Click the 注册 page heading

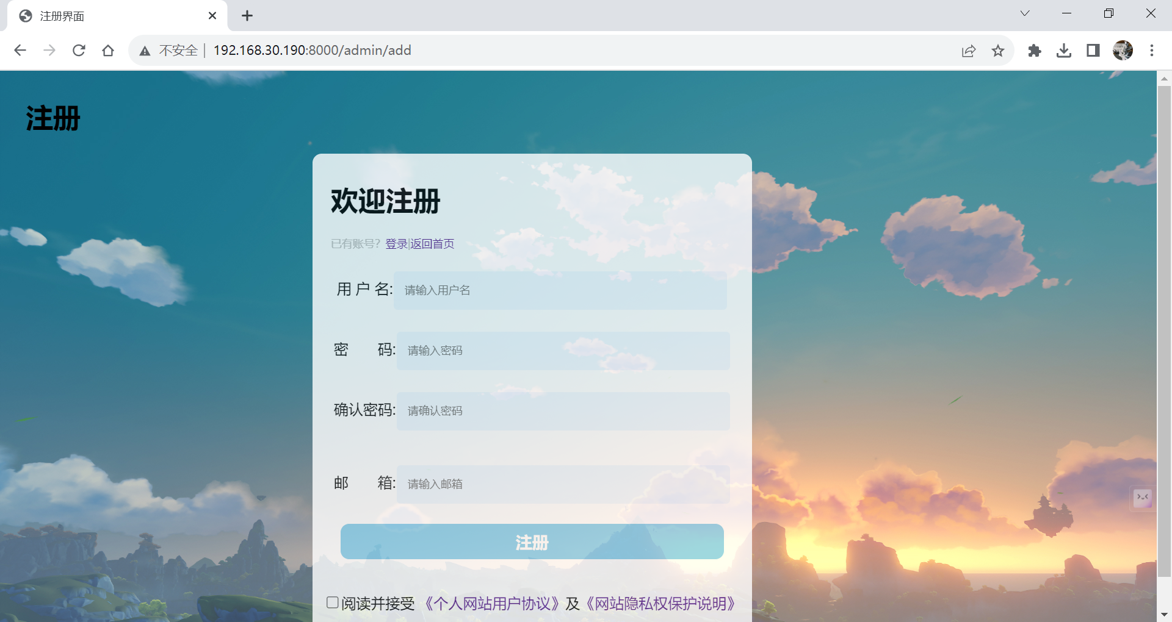click(x=53, y=118)
